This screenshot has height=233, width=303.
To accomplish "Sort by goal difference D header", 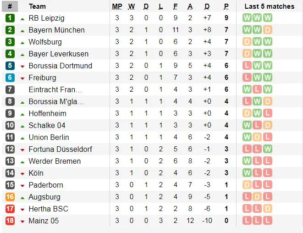I will (207, 6).
